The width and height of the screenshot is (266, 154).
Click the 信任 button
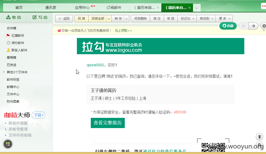(x=157, y=19)
